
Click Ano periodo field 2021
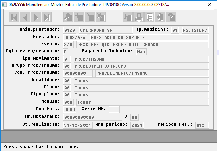(x=137, y=125)
